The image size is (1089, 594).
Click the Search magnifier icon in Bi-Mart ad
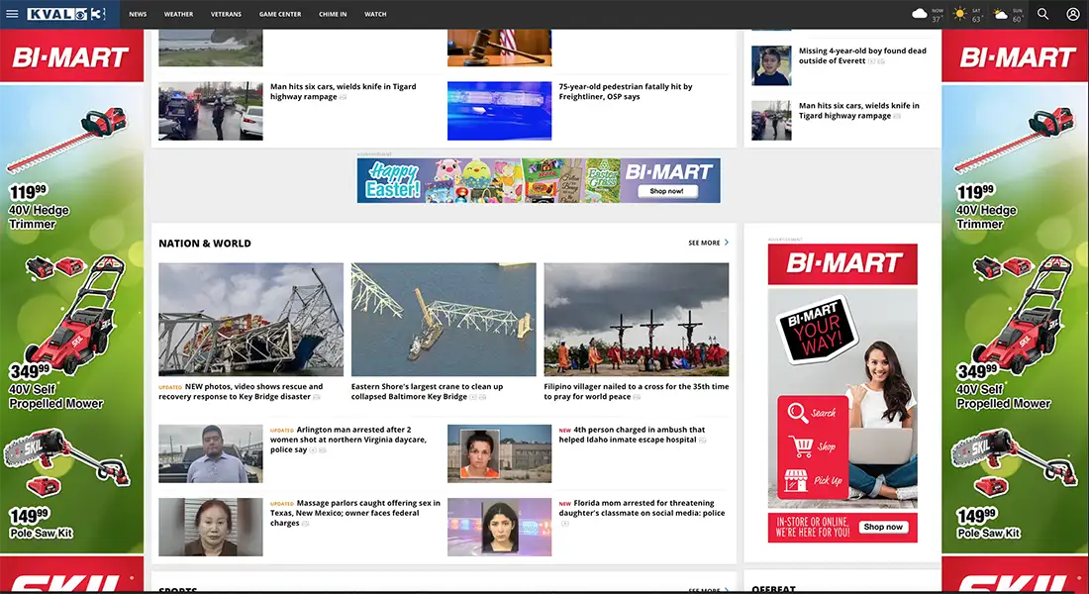[798, 413]
